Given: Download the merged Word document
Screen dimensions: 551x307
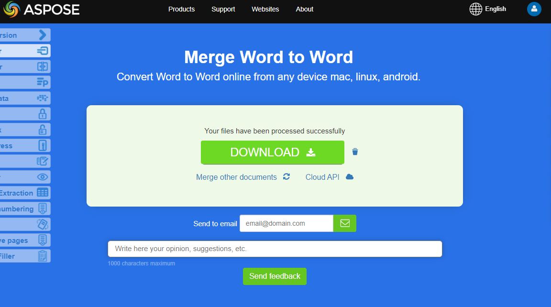Looking at the screenshot, I should click(272, 152).
